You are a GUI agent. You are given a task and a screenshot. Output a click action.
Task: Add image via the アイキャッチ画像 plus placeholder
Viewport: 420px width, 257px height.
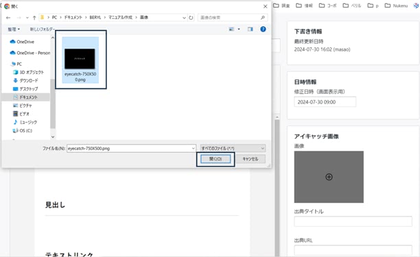coord(329,177)
